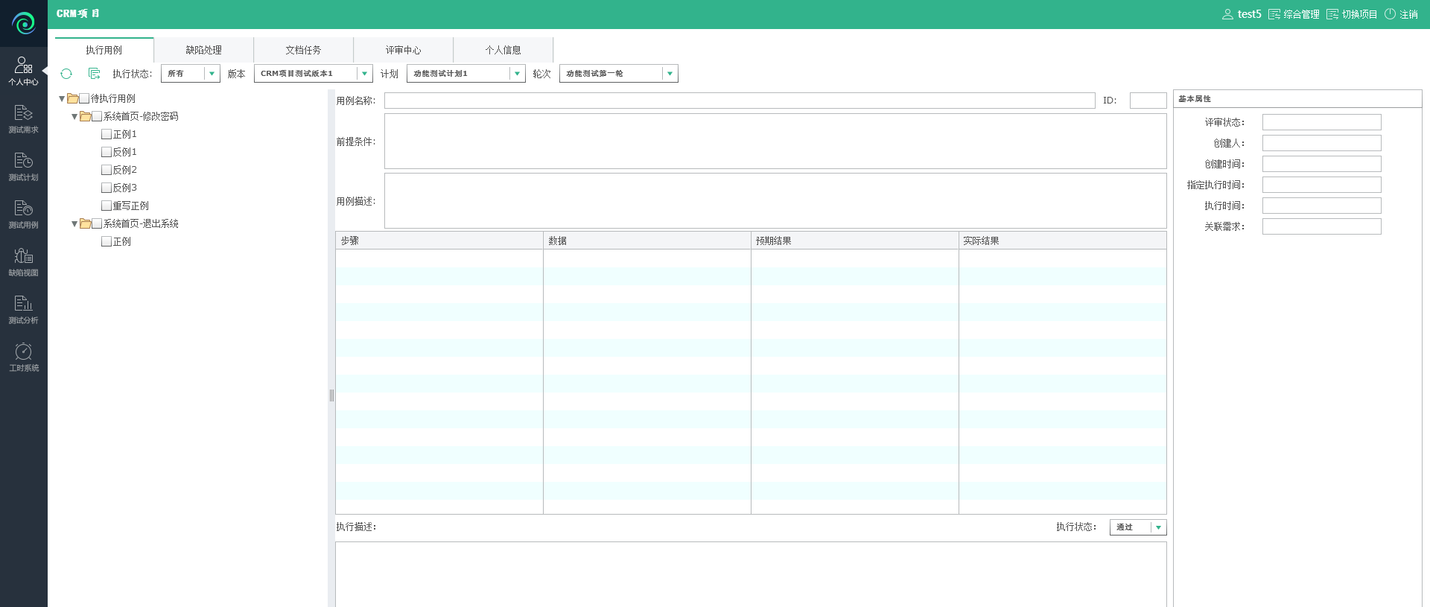Open 缺陷视图 sidebar icon
This screenshot has width=1430, height=607.
[x=23, y=261]
